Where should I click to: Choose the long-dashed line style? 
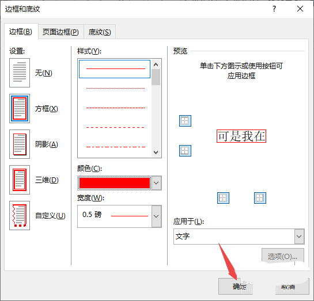115,127
